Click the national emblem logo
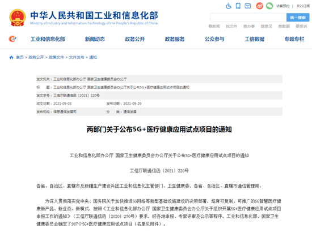Image resolution: width=312 pixels, height=233 pixels. point(18,18)
